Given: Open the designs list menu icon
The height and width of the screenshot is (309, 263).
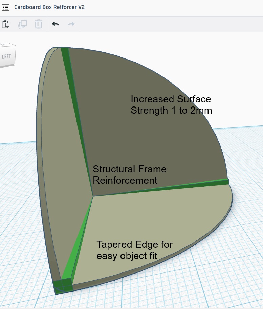Looking at the screenshot, I should [5, 7].
